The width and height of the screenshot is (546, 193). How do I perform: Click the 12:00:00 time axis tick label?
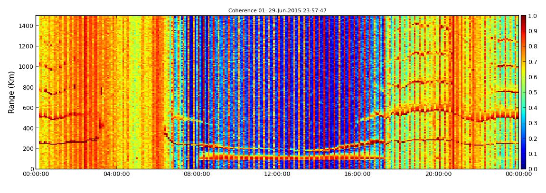tap(278, 174)
